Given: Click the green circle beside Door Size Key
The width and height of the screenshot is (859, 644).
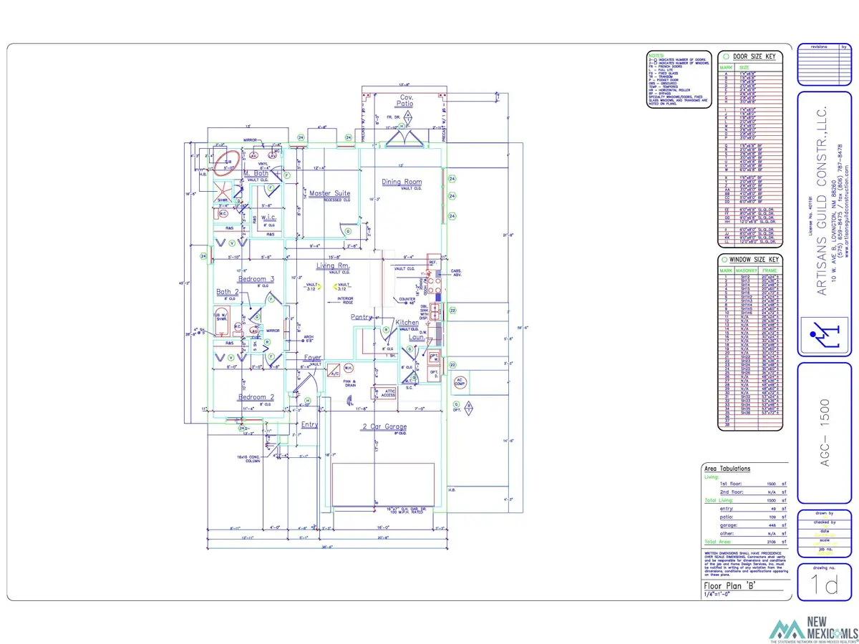Looking at the screenshot, I should pos(727,57).
